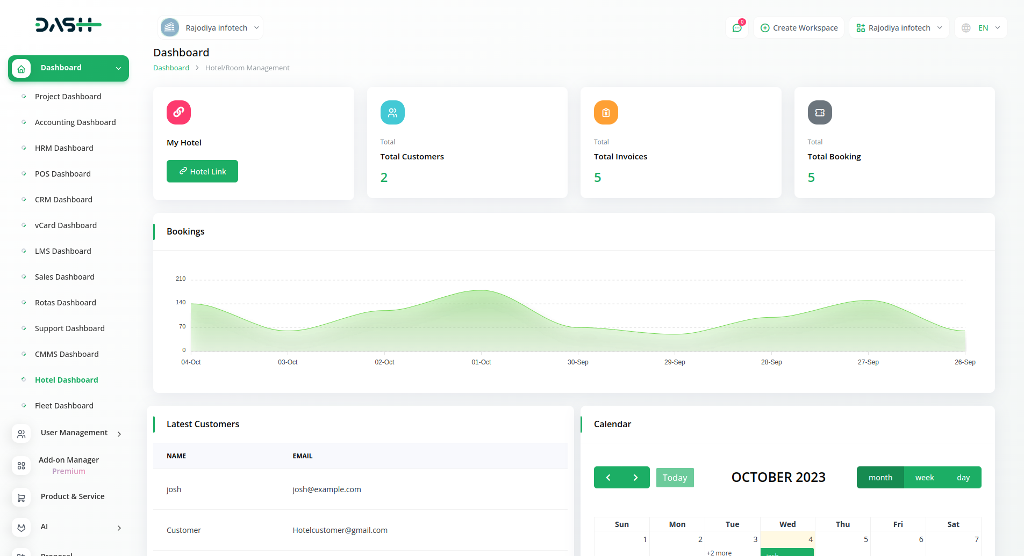Go to previous month in calendar

click(608, 478)
